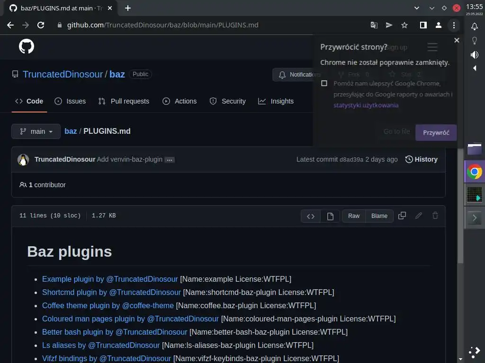Click the address bar URL field

coord(210,26)
